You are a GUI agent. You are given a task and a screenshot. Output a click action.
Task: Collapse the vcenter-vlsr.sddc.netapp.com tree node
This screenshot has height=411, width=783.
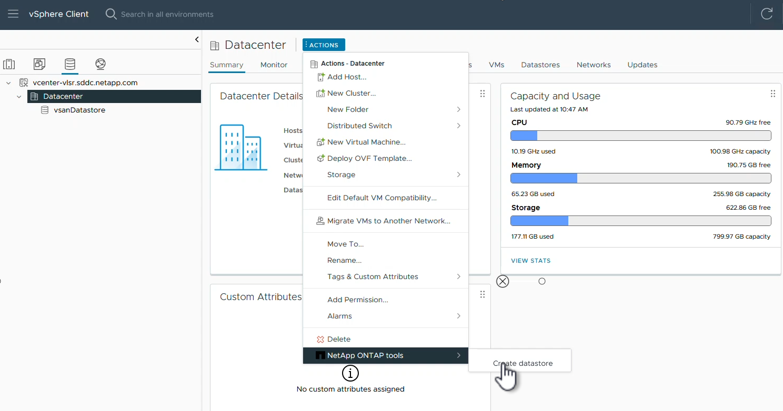(8, 83)
